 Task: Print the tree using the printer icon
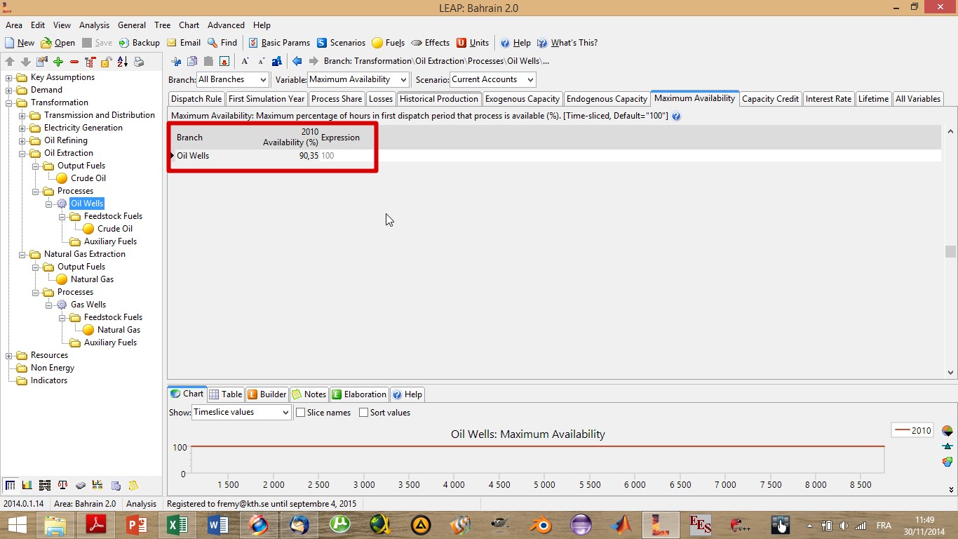(x=138, y=62)
